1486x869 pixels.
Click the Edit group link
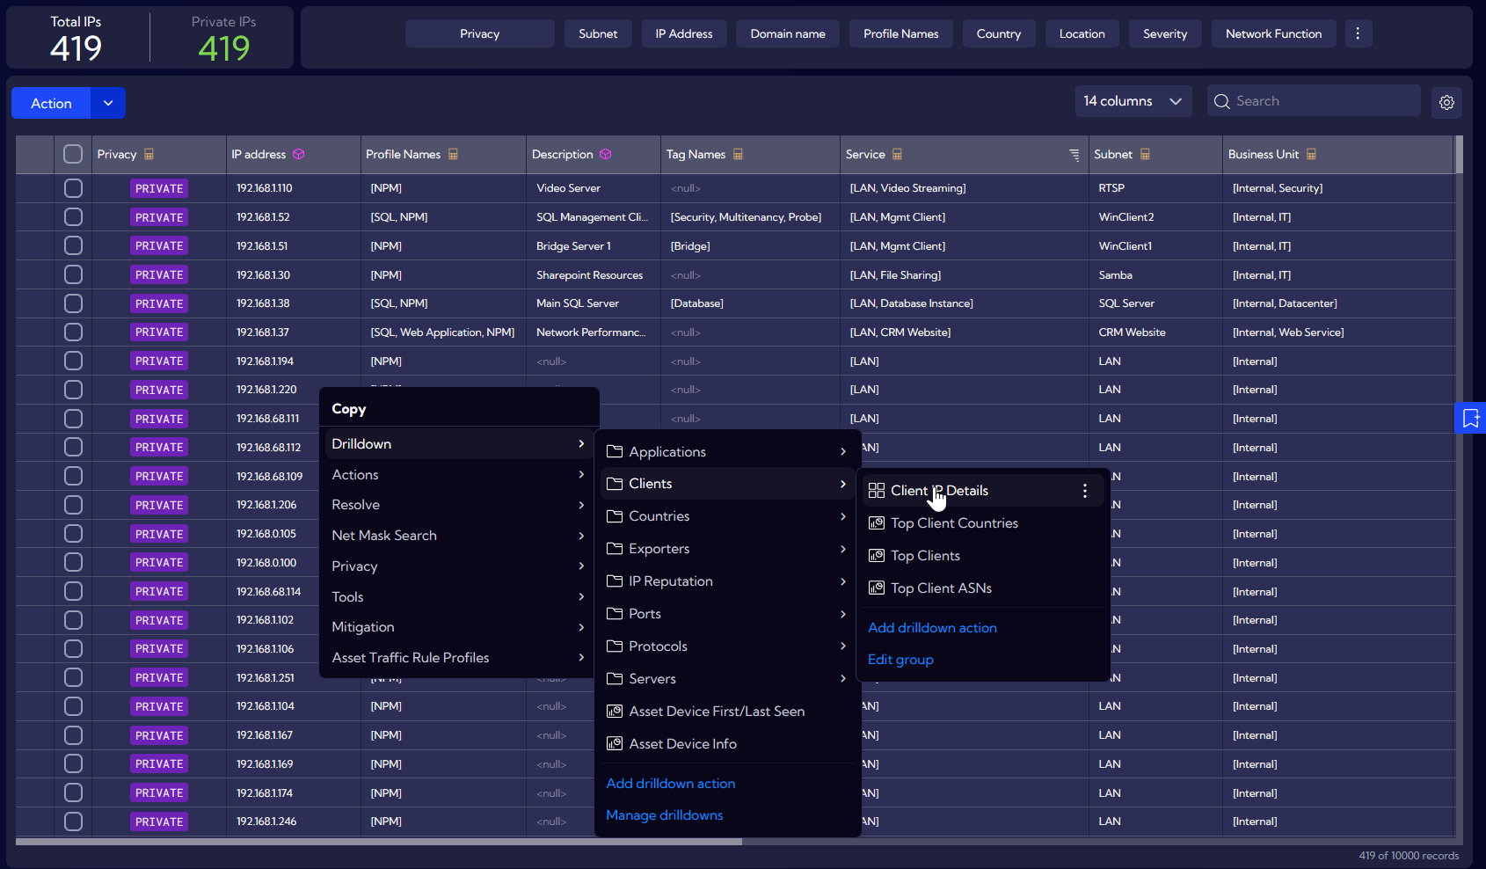[900, 660]
